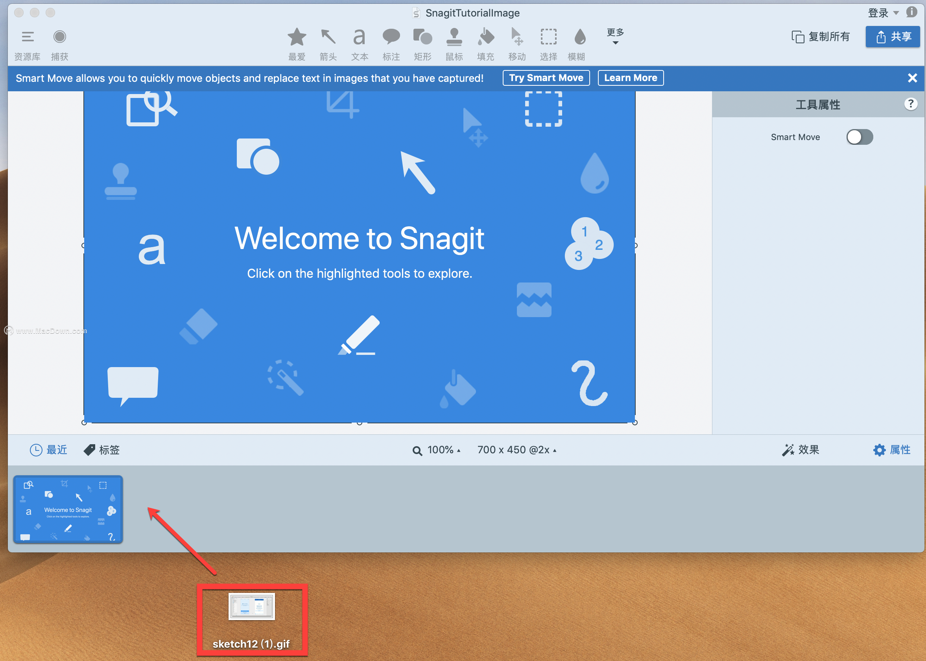The image size is (926, 661).
Task: Click the 共享 share button
Action: (x=893, y=37)
